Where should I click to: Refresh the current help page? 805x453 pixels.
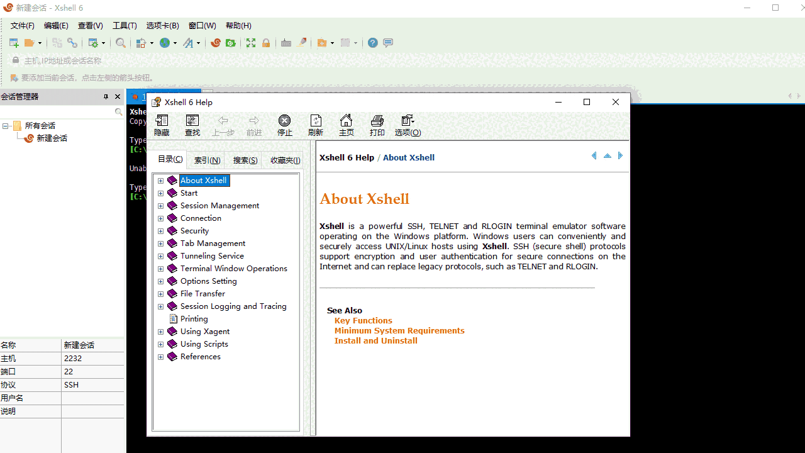[x=315, y=125]
